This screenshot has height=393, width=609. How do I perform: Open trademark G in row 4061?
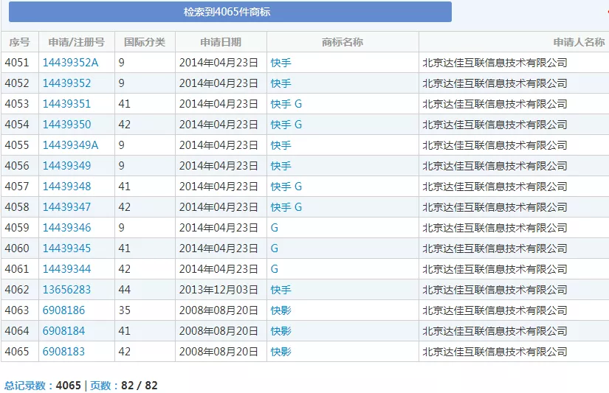click(x=274, y=269)
